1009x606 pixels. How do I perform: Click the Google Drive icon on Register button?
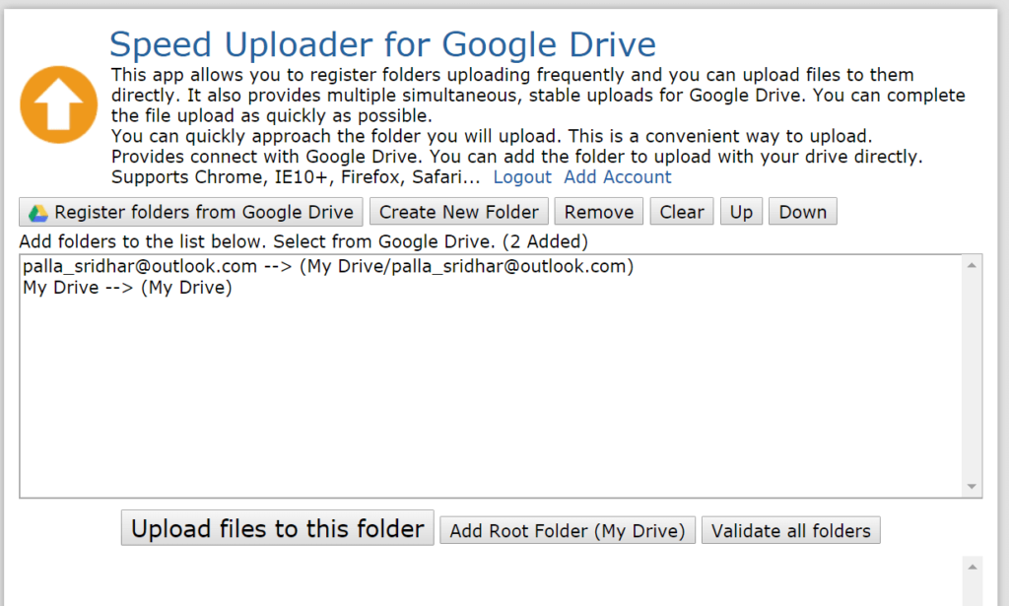pos(38,213)
